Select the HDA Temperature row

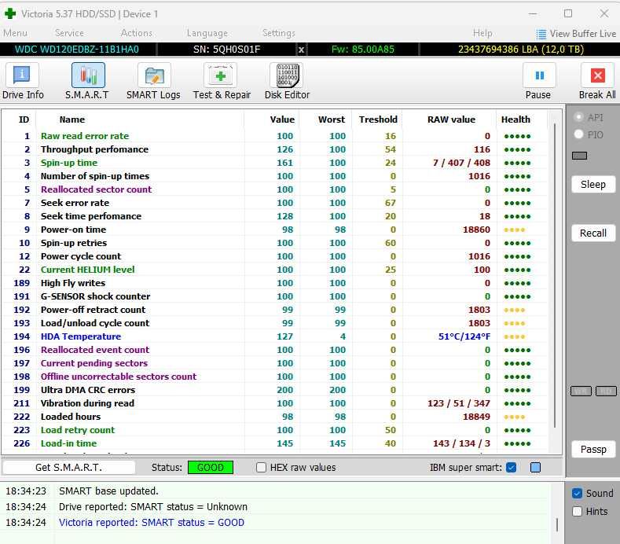(275, 336)
